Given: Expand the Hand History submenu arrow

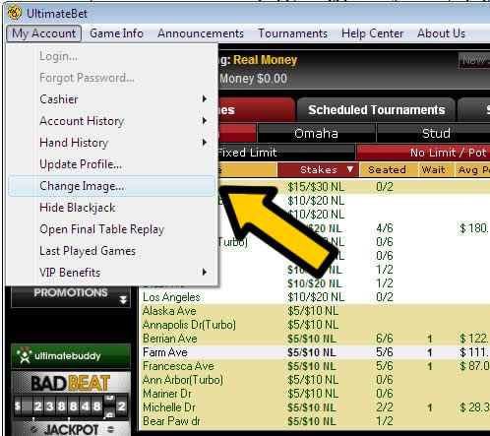Looking at the screenshot, I should click(205, 143).
